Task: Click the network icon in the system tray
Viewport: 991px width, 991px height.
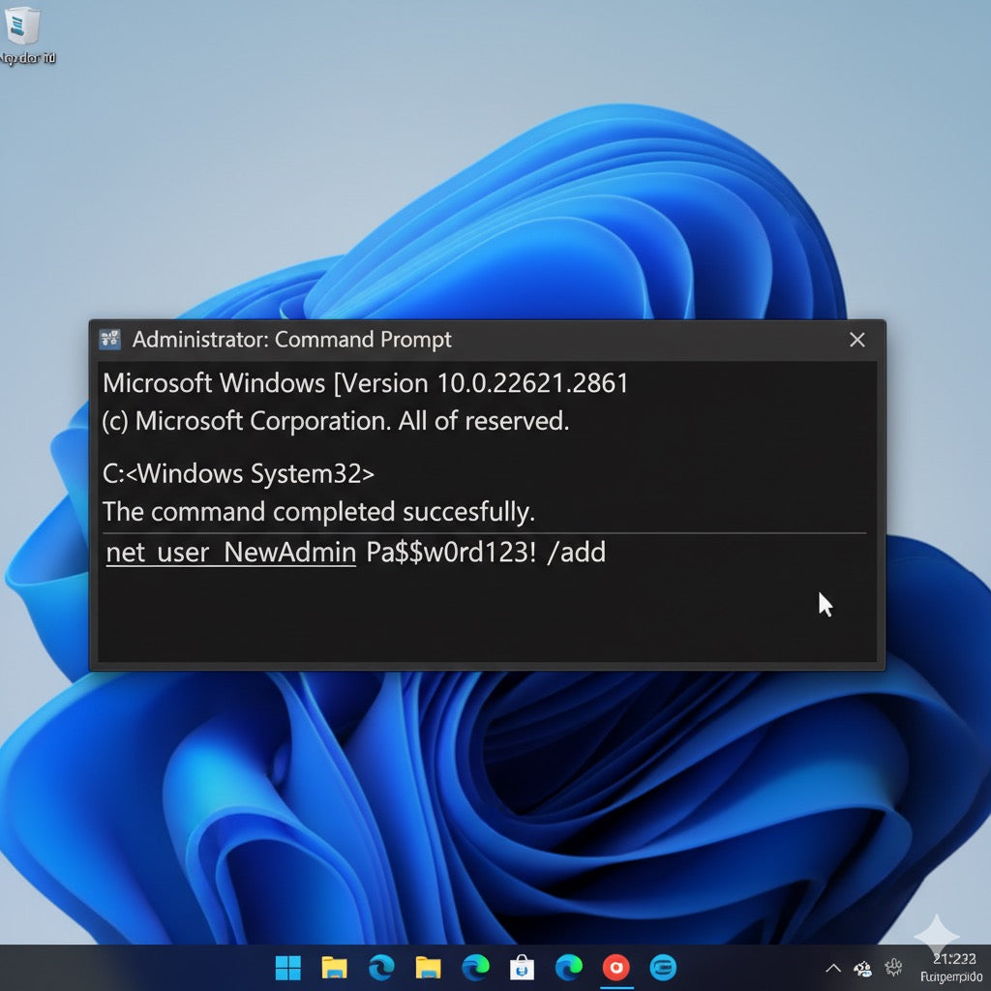Action: (862, 969)
